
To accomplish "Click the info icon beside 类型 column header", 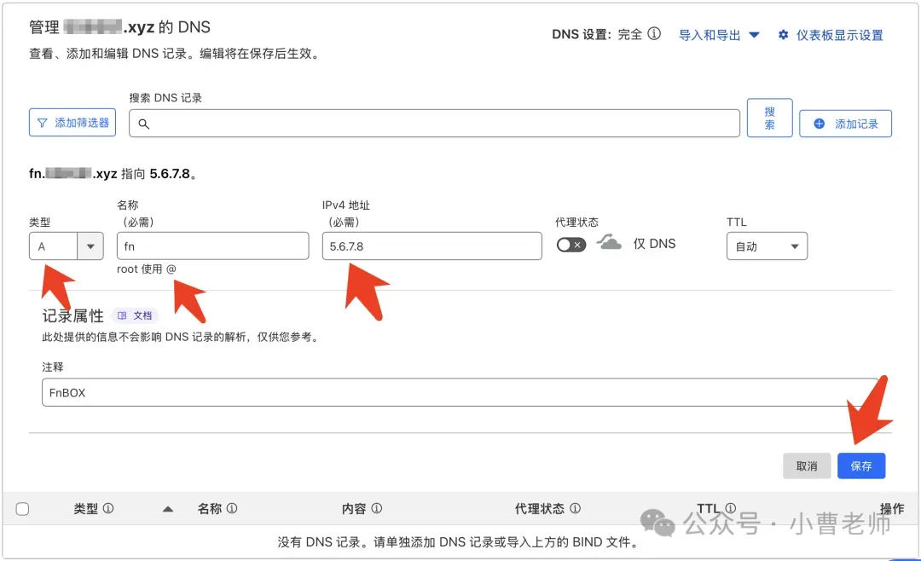I will pyautogui.click(x=108, y=508).
